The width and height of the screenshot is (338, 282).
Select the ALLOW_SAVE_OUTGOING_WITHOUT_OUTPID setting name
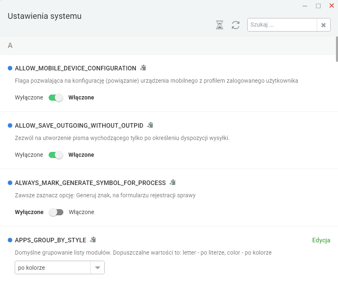click(x=79, y=126)
